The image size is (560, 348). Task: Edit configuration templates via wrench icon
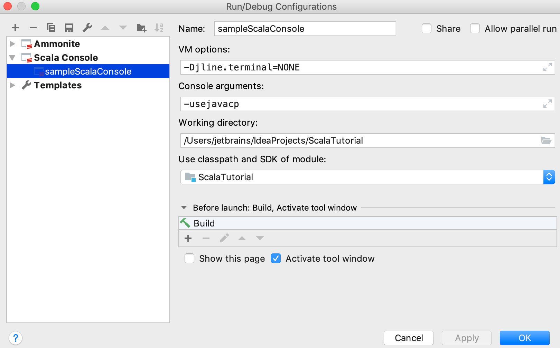[x=87, y=28]
